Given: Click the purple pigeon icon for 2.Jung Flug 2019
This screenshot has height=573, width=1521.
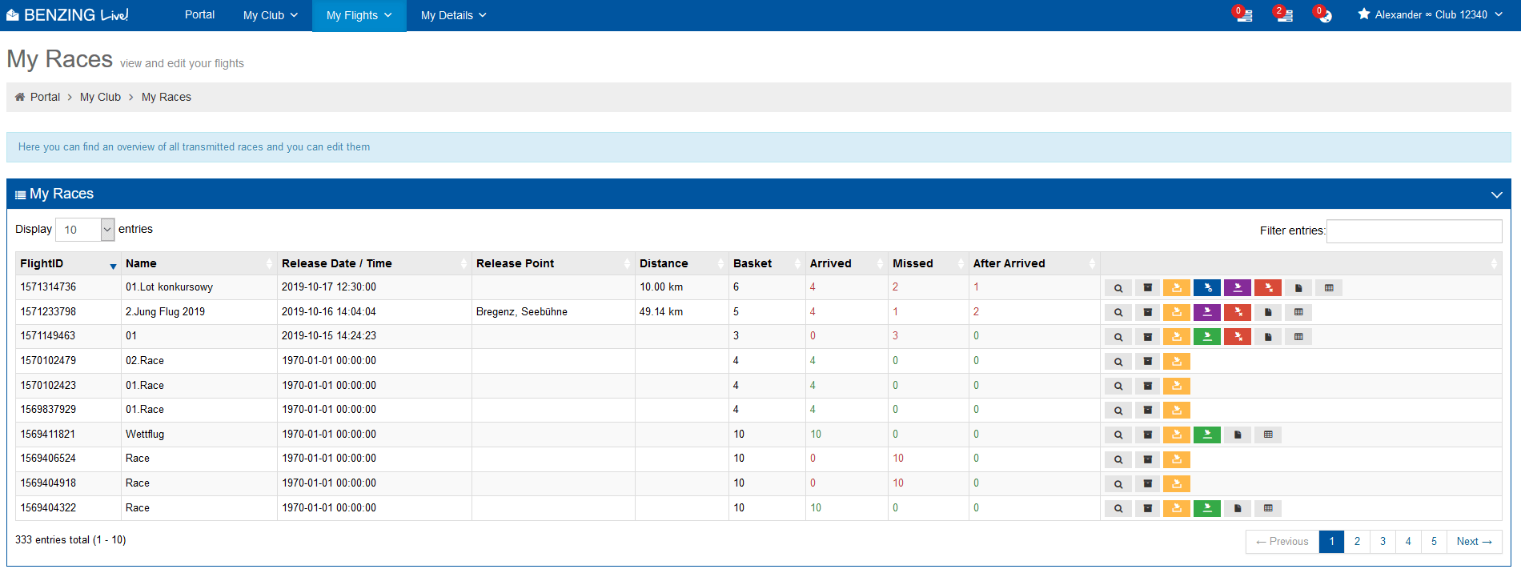Looking at the screenshot, I should [x=1207, y=313].
